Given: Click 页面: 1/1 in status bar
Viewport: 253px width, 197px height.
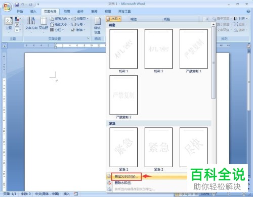Looking at the screenshot, I should pos(10,194).
